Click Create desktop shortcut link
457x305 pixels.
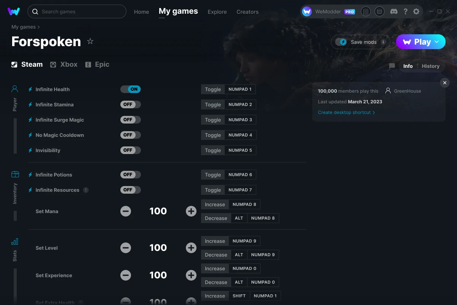[346, 112]
